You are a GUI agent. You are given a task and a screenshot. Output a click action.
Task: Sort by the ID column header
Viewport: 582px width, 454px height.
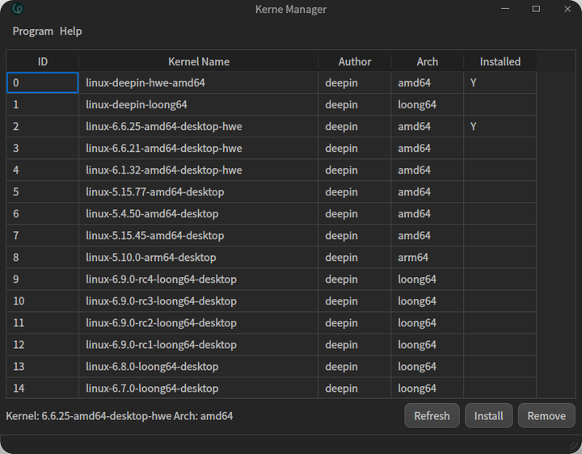coord(43,61)
